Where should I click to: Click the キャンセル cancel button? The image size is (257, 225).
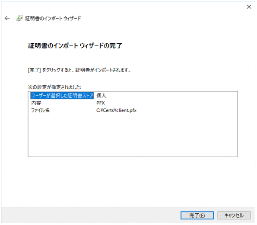[234, 215]
